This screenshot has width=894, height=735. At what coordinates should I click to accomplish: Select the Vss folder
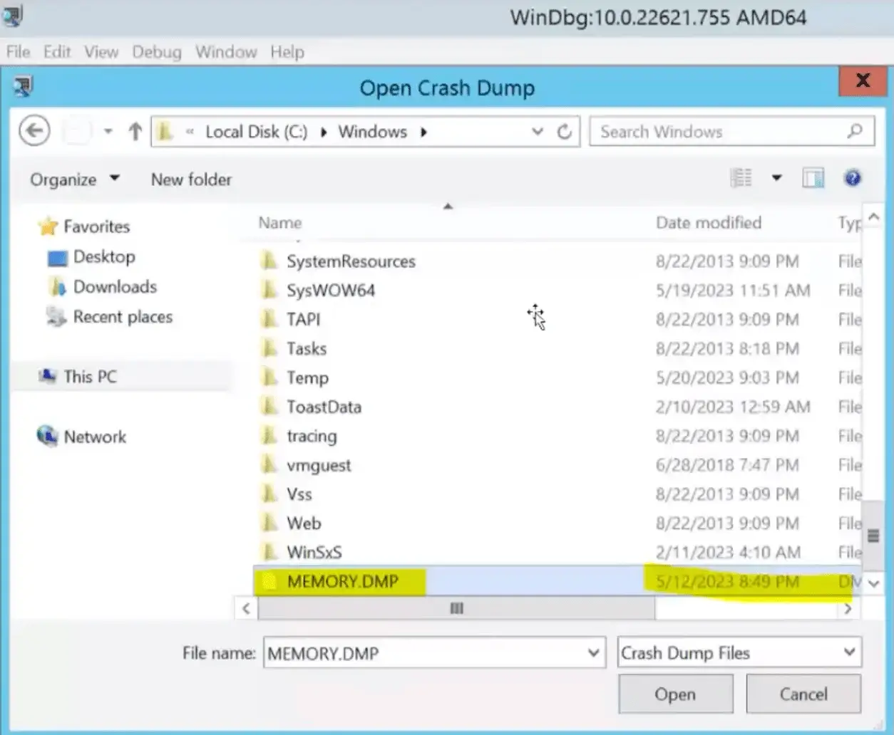(299, 494)
